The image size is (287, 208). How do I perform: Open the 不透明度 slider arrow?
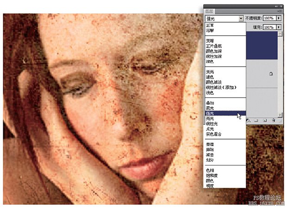[279, 18]
